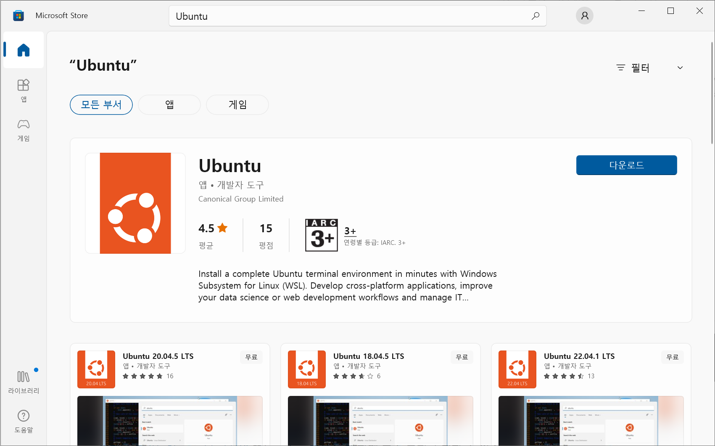The height and width of the screenshot is (446, 715).
Task: Open the Apps (앱) sidebar section
Action: coord(24,90)
